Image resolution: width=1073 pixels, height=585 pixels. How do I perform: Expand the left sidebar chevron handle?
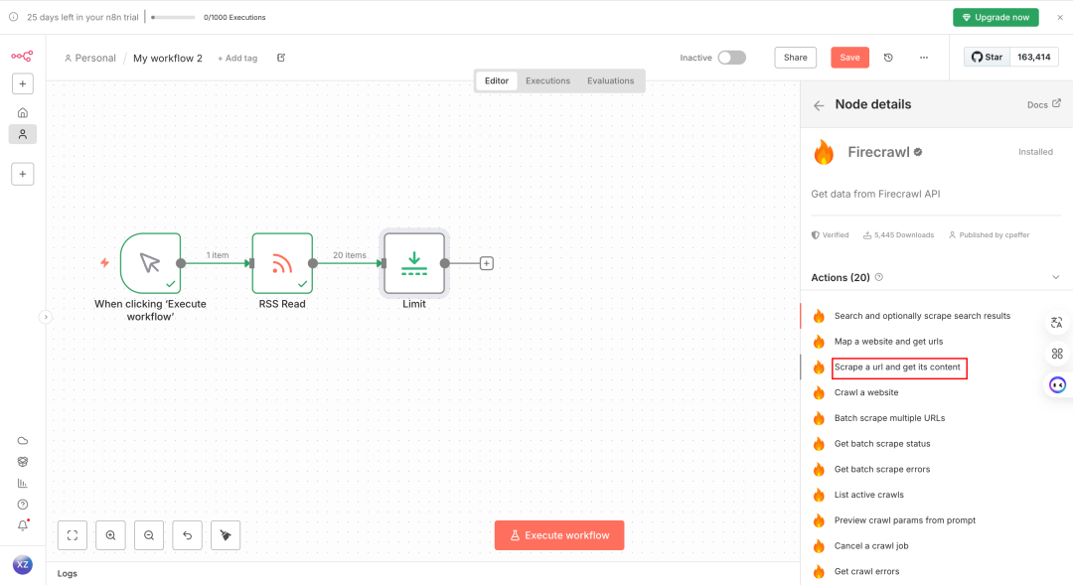tap(45, 317)
